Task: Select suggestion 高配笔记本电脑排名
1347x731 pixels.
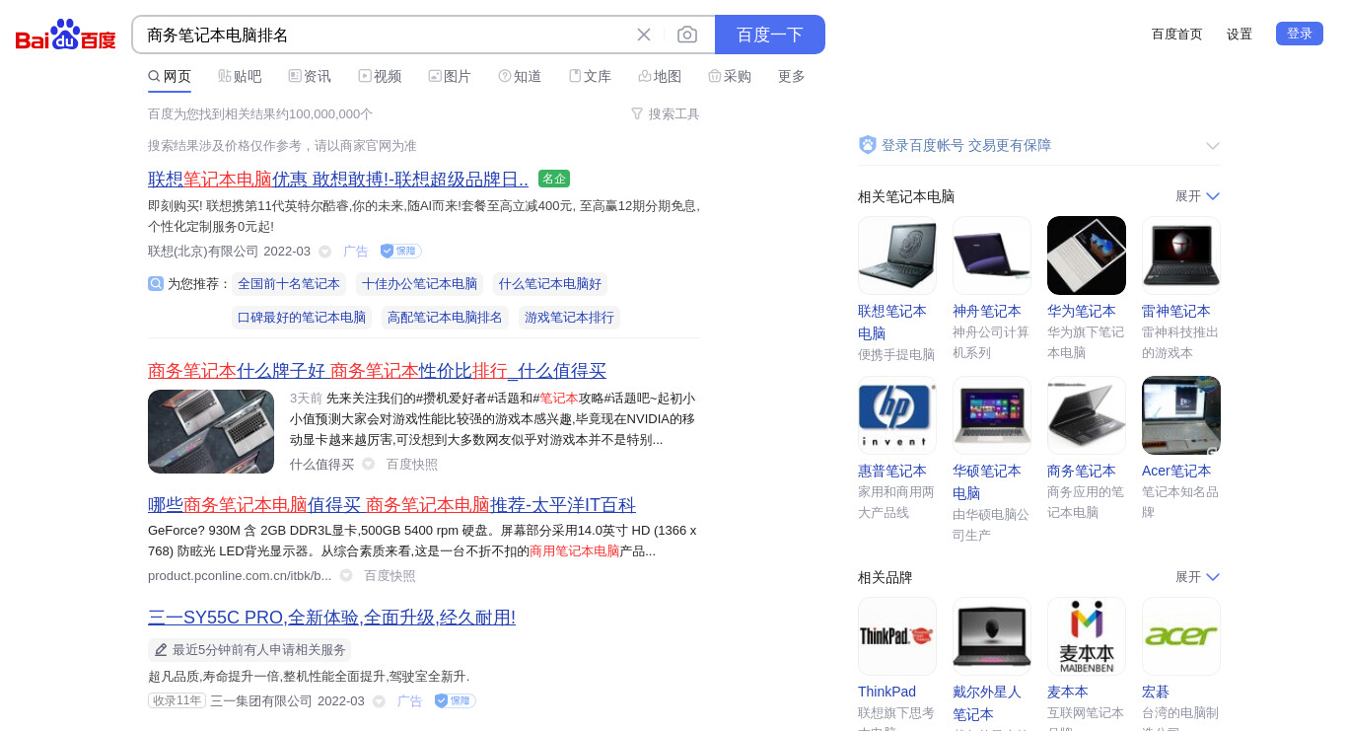Action: pyautogui.click(x=445, y=318)
